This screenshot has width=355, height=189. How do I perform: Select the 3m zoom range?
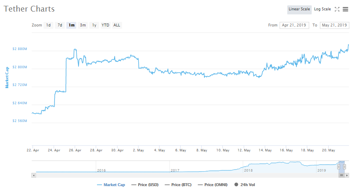coord(83,25)
